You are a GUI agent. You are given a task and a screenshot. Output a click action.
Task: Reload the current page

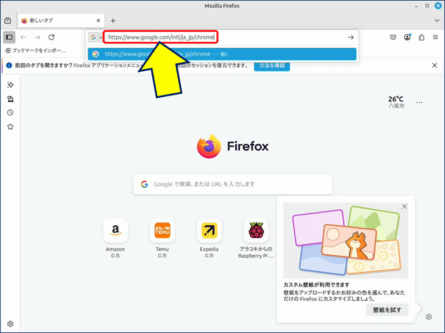51,37
